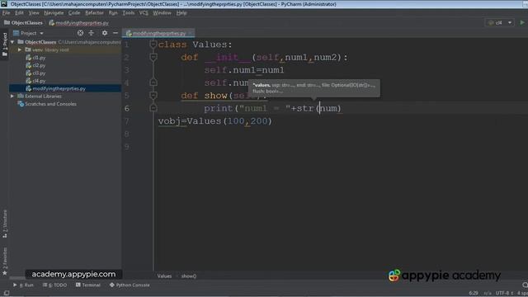Select cl4.py in the project tree
The width and height of the screenshot is (528, 297).
[39, 81]
